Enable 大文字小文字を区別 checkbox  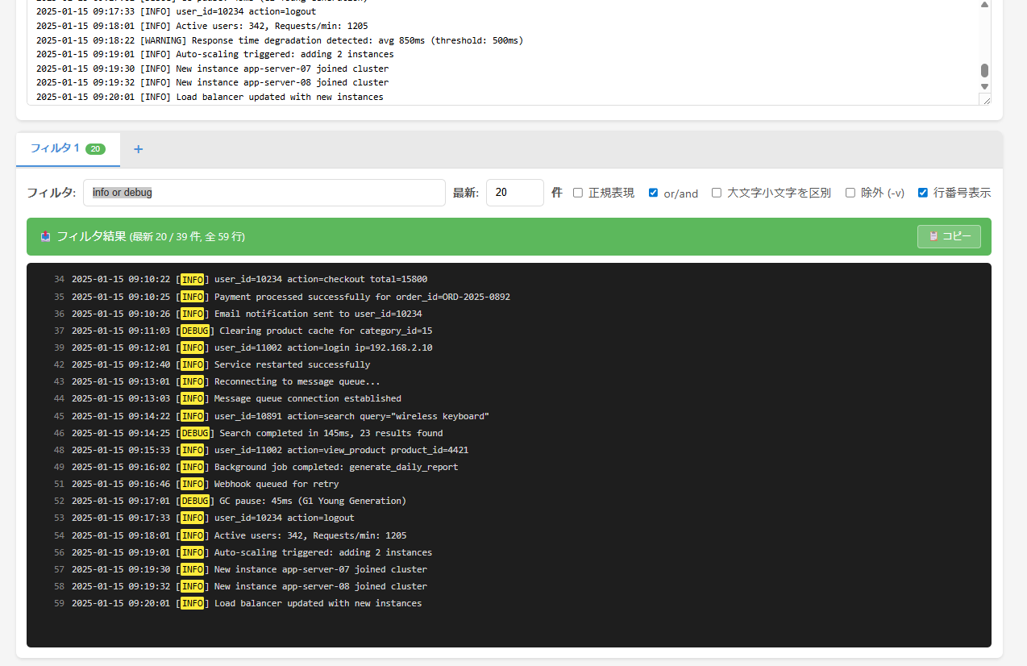717,193
